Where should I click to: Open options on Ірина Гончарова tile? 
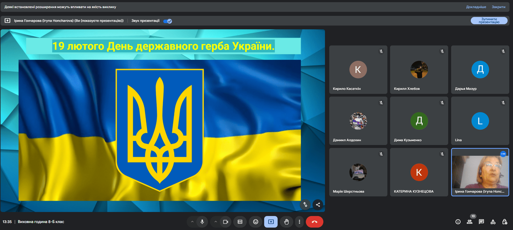(503, 154)
